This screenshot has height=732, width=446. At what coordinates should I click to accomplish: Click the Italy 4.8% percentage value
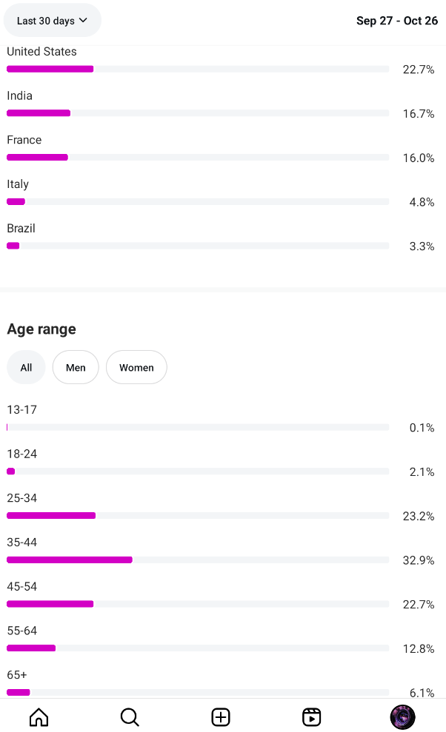[x=422, y=202]
